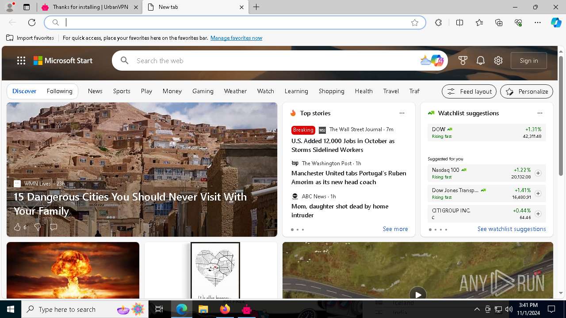Image resolution: width=566 pixels, height=318 pixels.
Task: Open comments on Dangerous Cities article
Action: pyautogui.click(x=54, y=227)
